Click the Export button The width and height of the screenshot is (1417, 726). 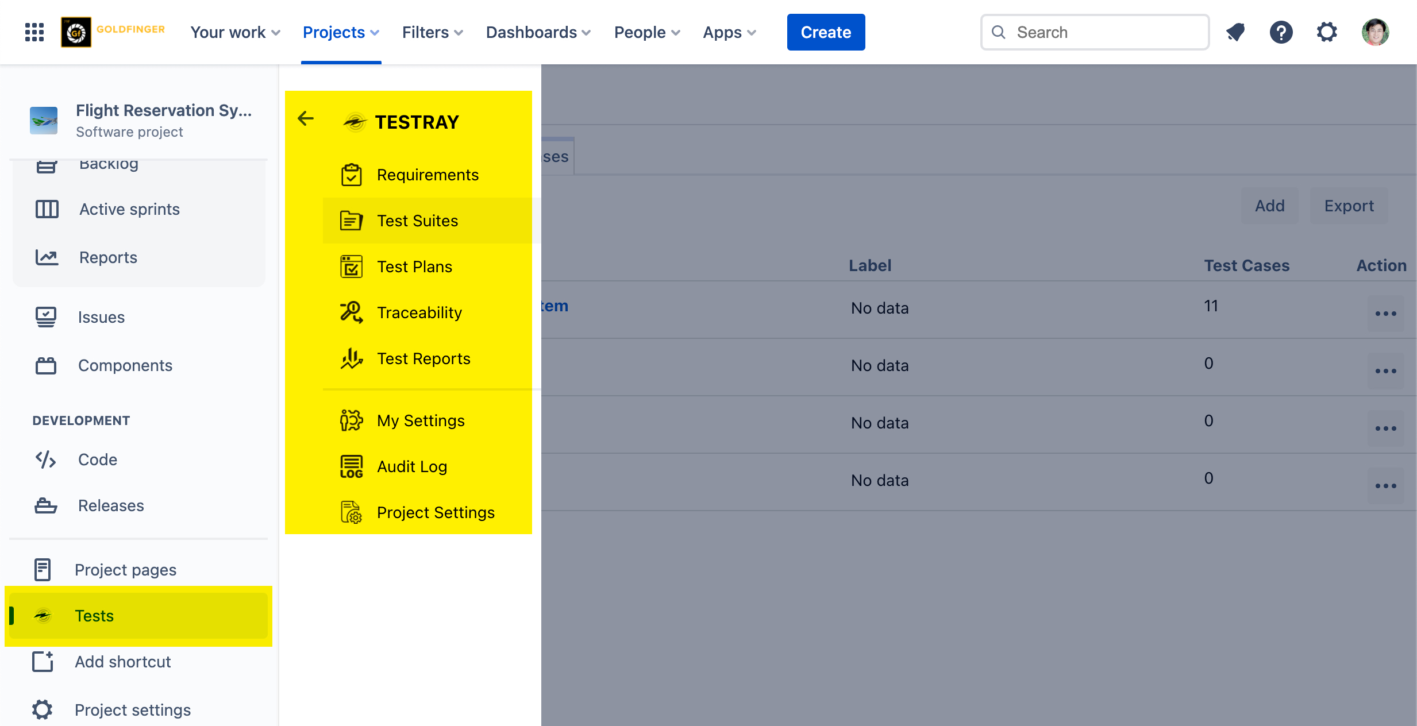[x=1349, y=206]
